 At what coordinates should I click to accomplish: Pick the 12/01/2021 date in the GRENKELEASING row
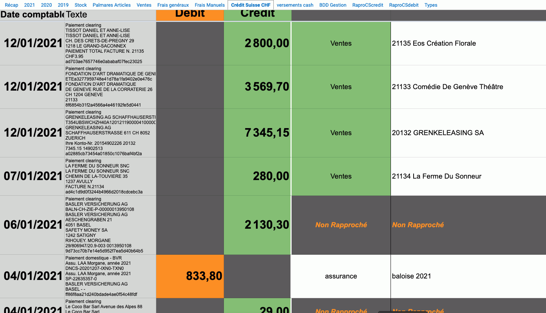point(32,133)
